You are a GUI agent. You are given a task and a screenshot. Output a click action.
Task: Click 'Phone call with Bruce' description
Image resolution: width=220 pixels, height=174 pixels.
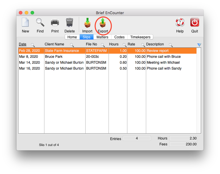[164, 57]
